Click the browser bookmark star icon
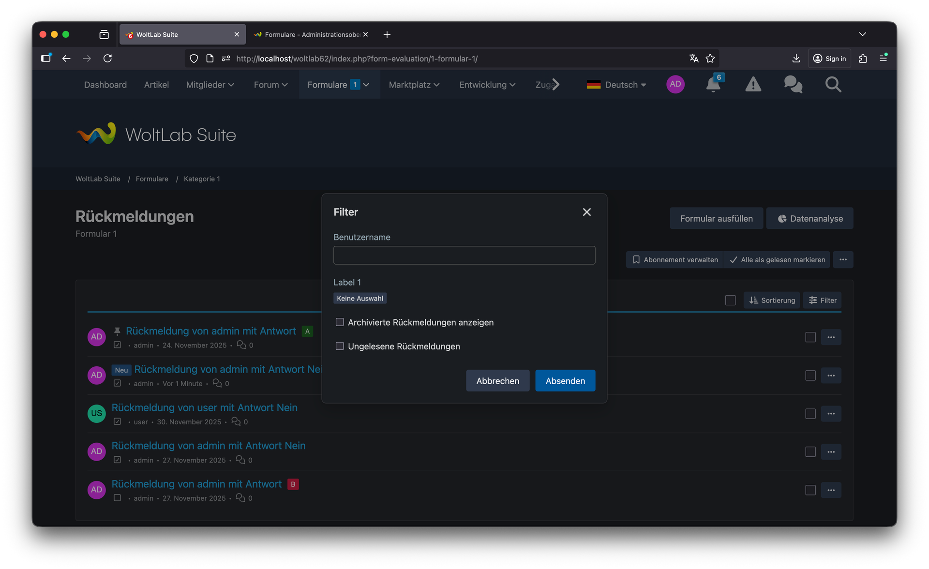The image size is (929, 569). pyautogui.click(x=710, y=59)
